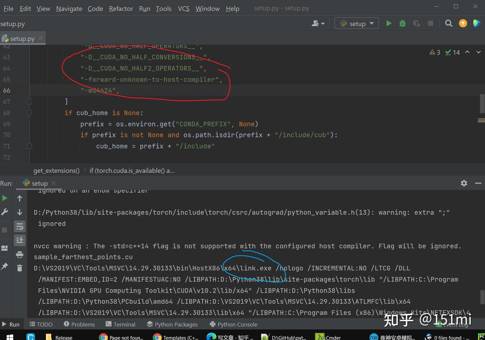The height and width of the screenshot is (340, 485).
Task: Run the setup configuration with the green play icon
Action: 389,23
